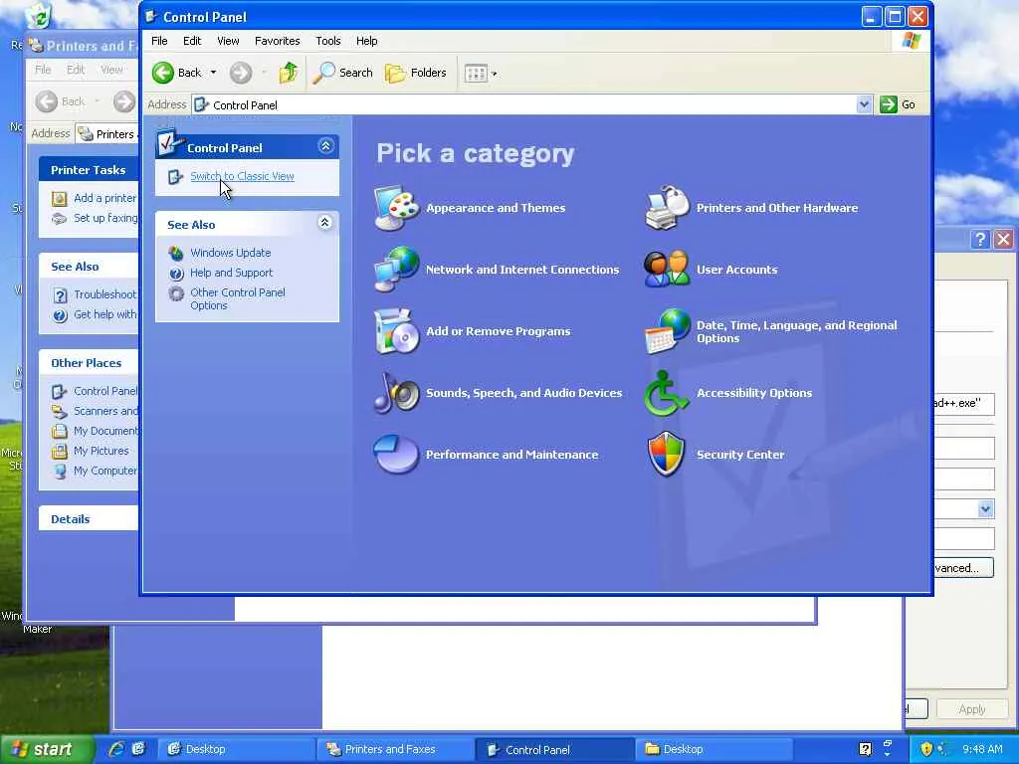The height and width of the screenshot is (764, 1019).
Task: Collapse the See Also sidebar section
Action: pos(325,223)
